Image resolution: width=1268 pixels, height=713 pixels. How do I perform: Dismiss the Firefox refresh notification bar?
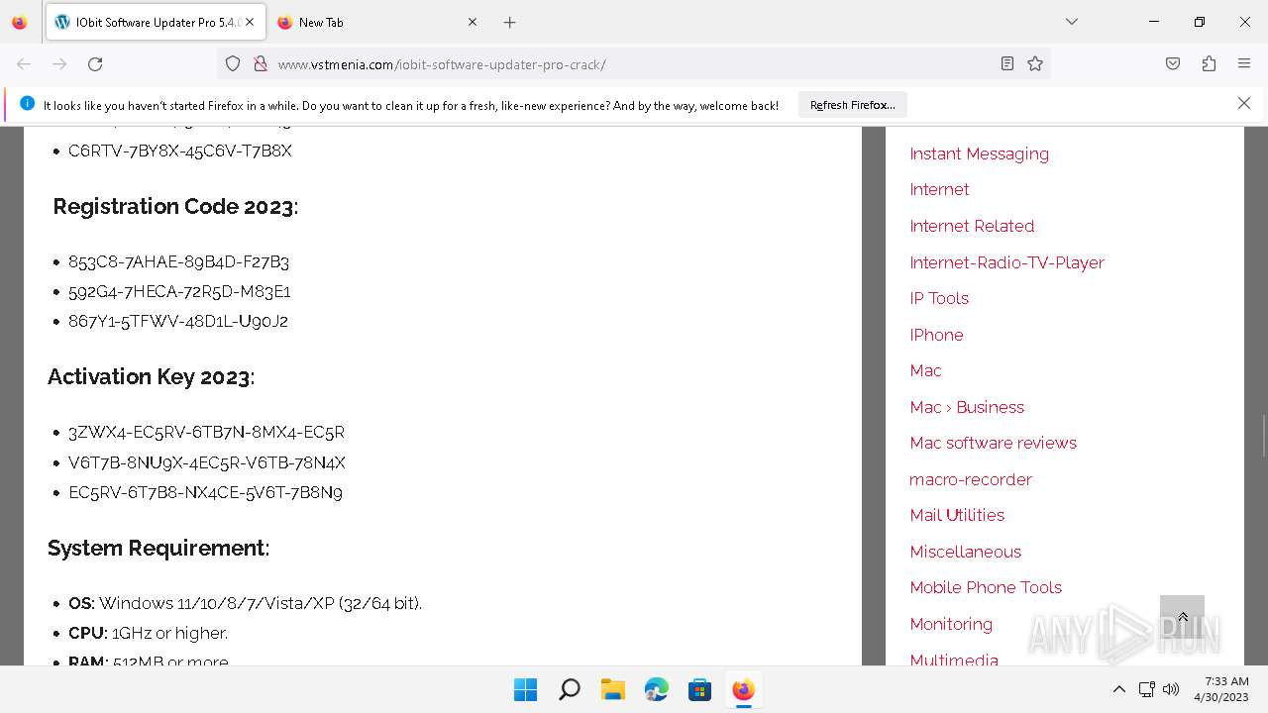[x=1244, y=103]
